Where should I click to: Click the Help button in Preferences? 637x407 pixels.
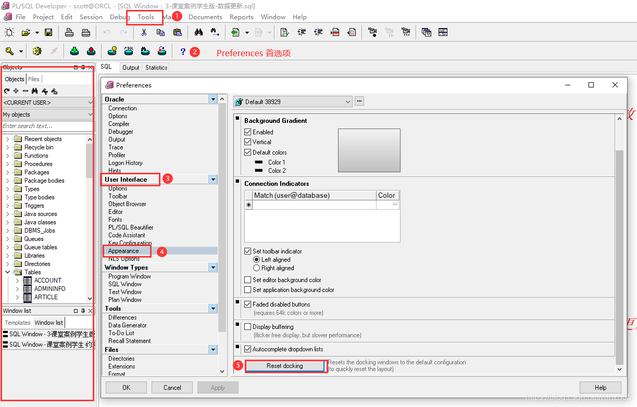(x=601, y=387)
